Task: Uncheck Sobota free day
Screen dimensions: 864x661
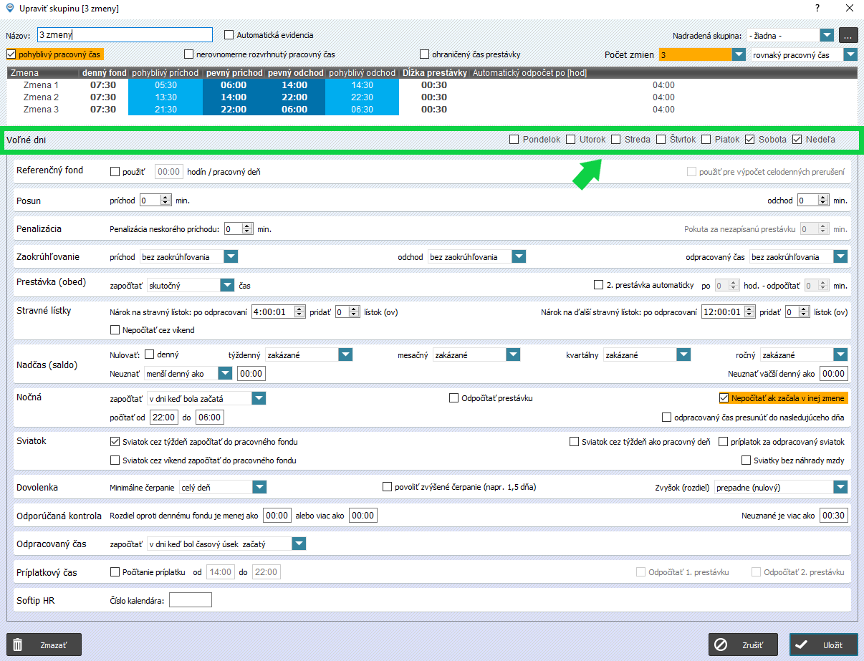Action: pyautogui.click(x=750, y=140)
